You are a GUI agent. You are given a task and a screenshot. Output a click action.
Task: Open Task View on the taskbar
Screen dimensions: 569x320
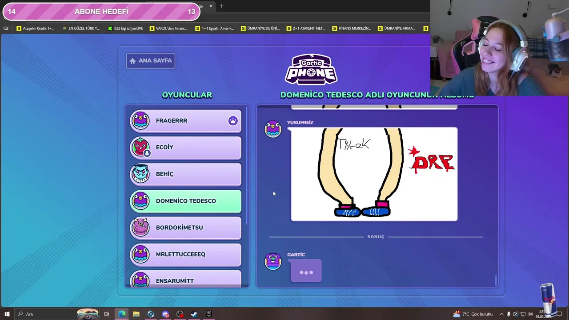coord(107,314)
